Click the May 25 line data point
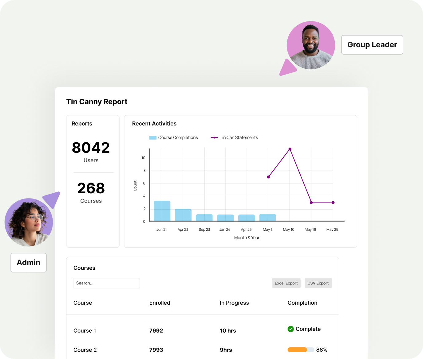 click(x=333, y=203)
